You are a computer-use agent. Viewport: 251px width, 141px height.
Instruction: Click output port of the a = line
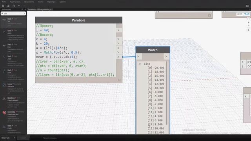point(118,48)
